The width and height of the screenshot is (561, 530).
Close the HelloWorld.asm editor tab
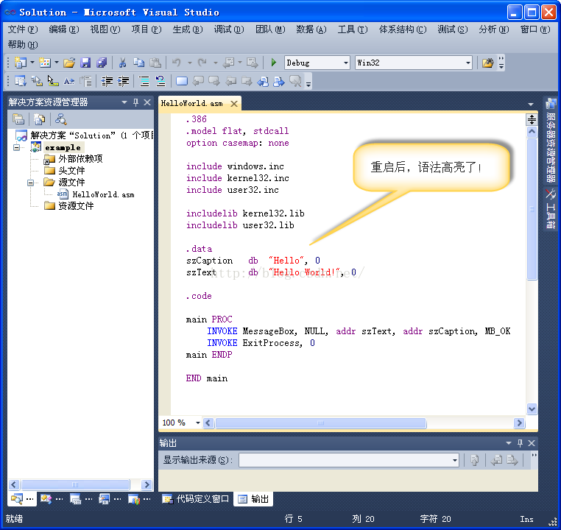(234, 104)
